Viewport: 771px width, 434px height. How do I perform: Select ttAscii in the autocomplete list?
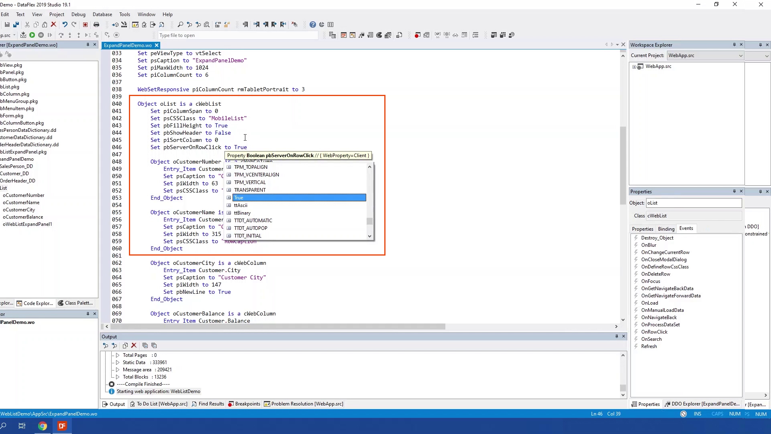coord(241,205)
